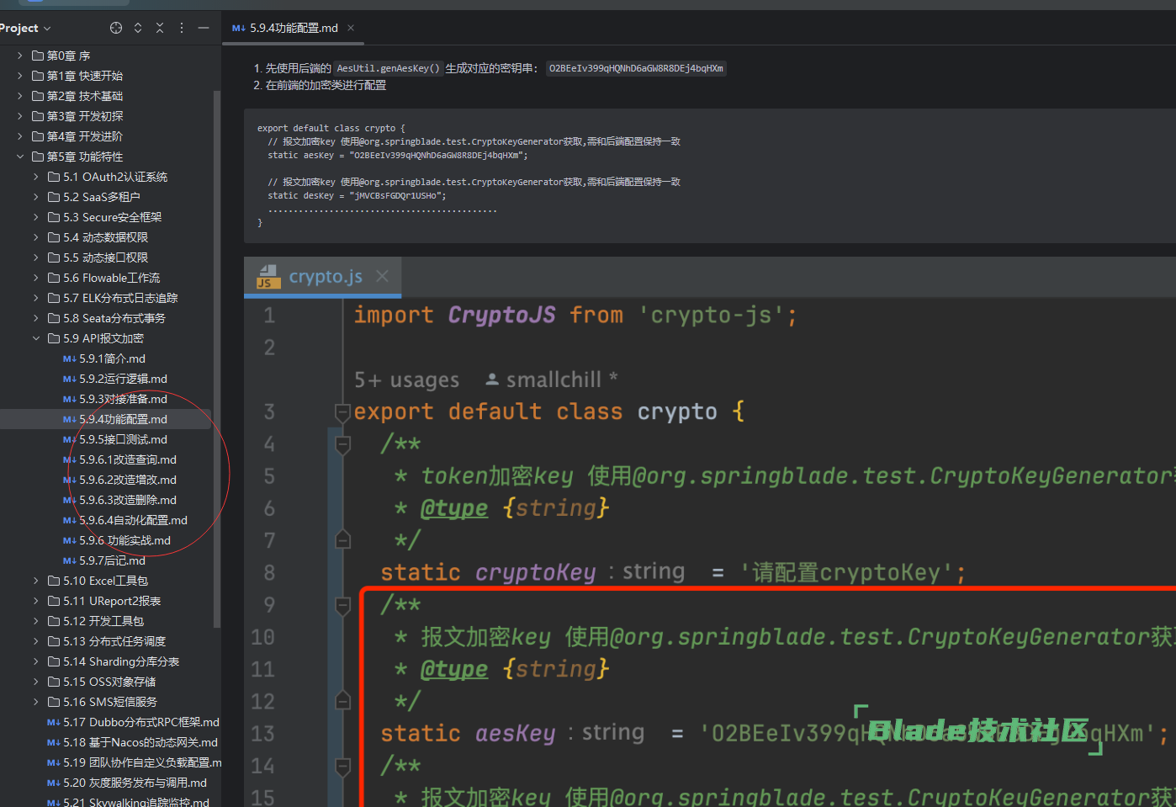Select the 5.3 Secure安全框架 folder
1176x807 pixels.
point(105,217)
